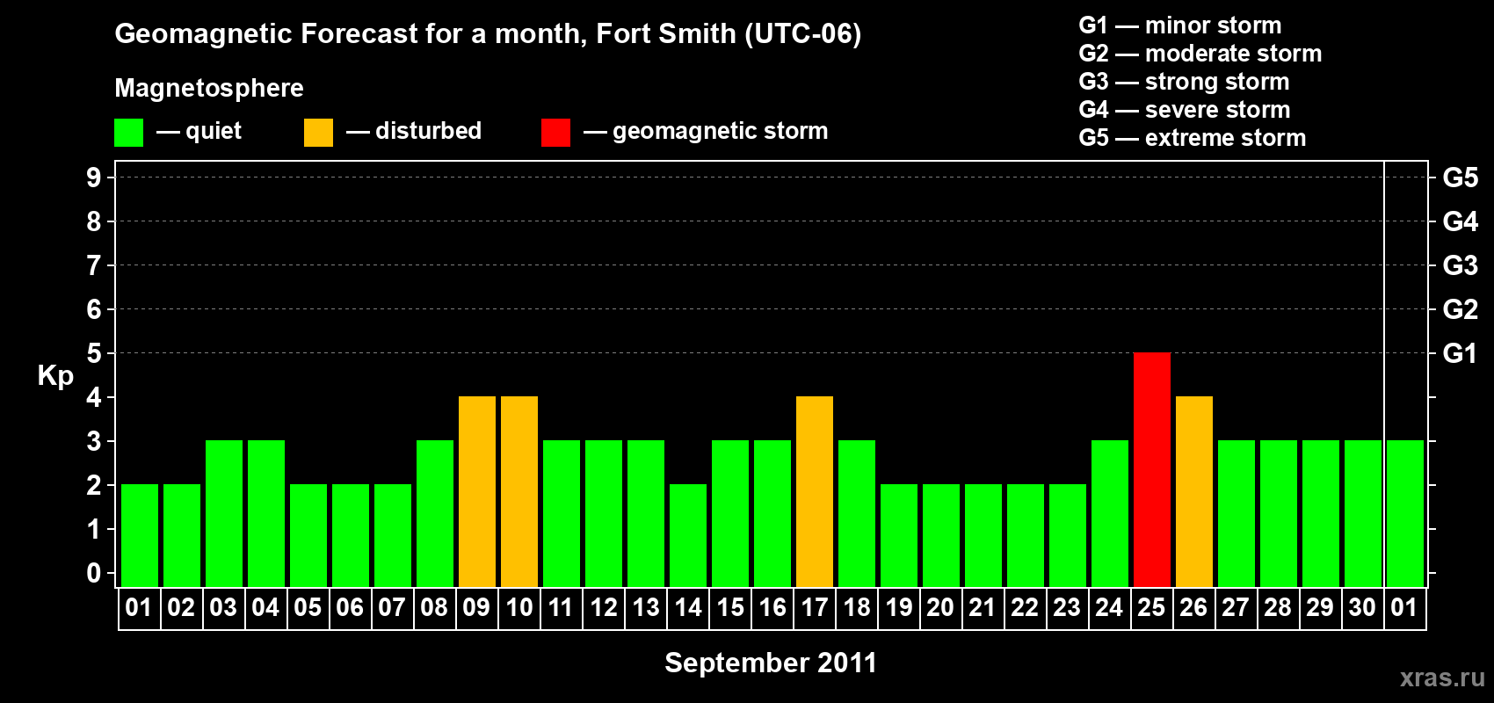Click the 'geomagnetic storm' legend label
Screen dimensions: 1494x703
tap(721, 131)
